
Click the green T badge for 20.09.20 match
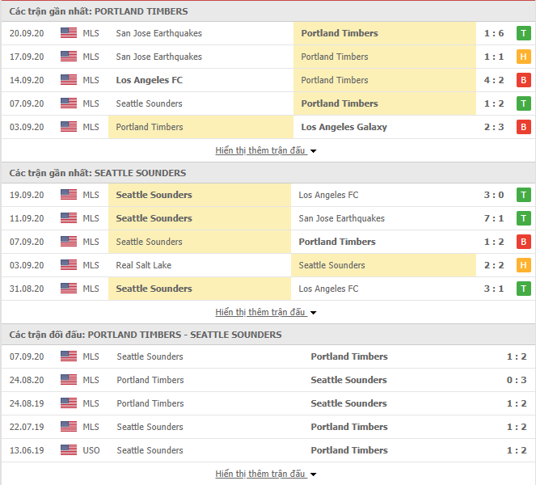523,33
